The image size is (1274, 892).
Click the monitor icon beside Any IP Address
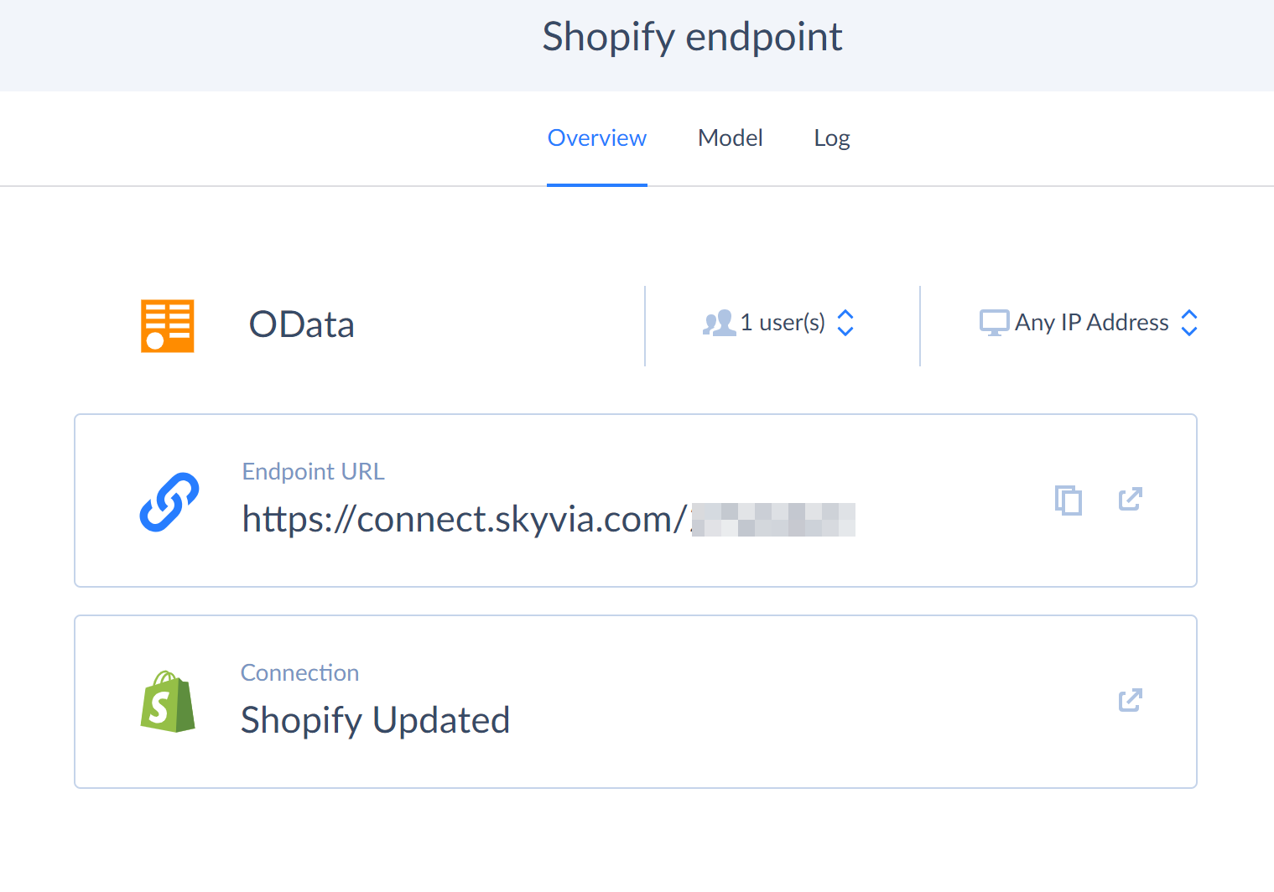995,323
